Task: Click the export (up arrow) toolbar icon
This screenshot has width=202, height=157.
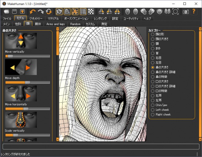Action: [x=22, y=12]
